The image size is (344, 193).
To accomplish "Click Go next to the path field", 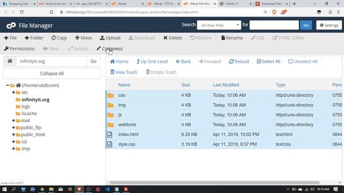I will pyautogui.click(x=94, y=61).
